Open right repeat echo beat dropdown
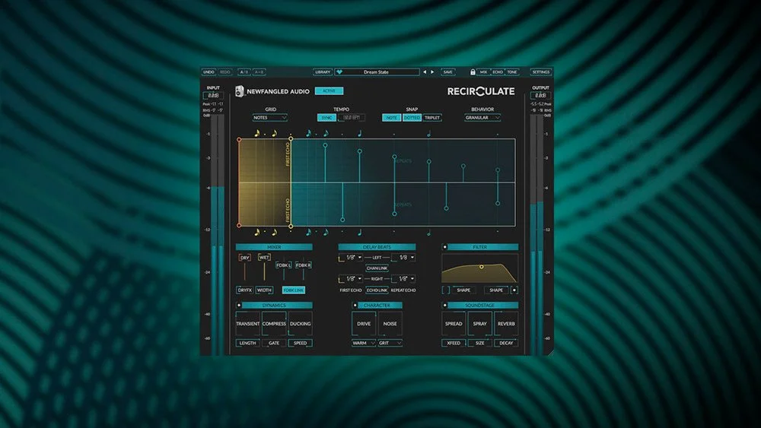This screenshot has width=761, height=428. pyautogui.click(x=404, y=279)
